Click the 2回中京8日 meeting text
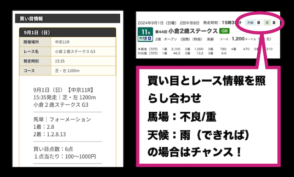 (x=189, y=23)
